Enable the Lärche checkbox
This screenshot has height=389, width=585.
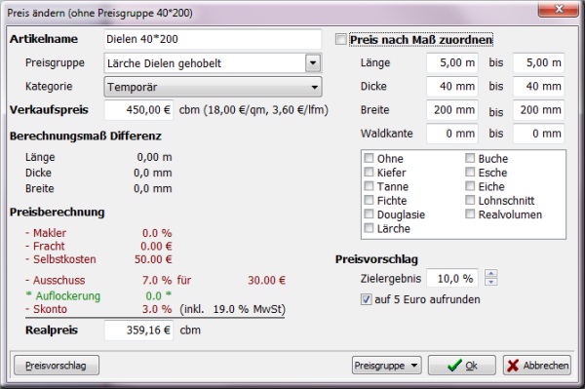(x=369, y=228)
